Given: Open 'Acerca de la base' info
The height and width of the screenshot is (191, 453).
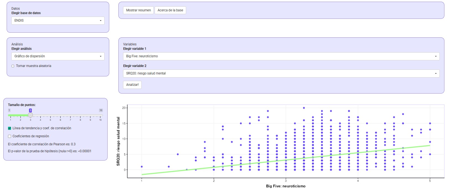Looking at the screenshot, I should click(170, 10).
